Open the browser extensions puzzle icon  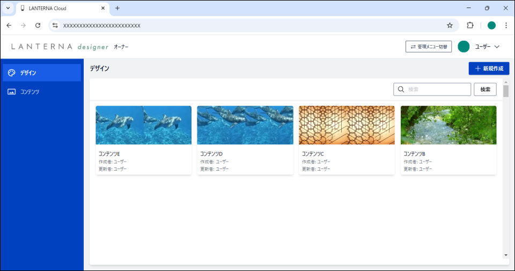(470, 25)
